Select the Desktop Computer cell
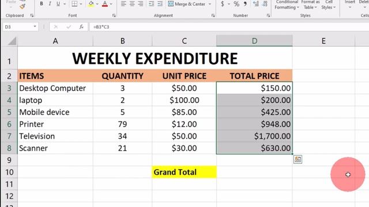The height and width of the screenshot is (207, 369). [55, 88]
